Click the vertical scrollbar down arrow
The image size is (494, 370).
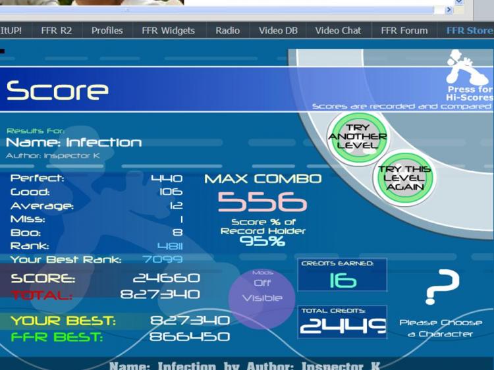tap(459, 1)
